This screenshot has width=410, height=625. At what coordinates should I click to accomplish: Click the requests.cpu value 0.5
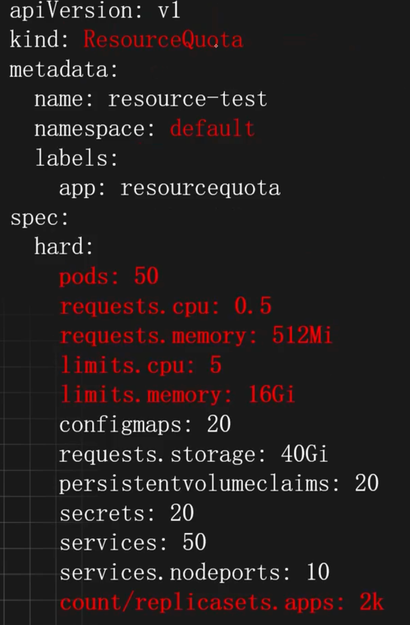[x=253, y=306]
